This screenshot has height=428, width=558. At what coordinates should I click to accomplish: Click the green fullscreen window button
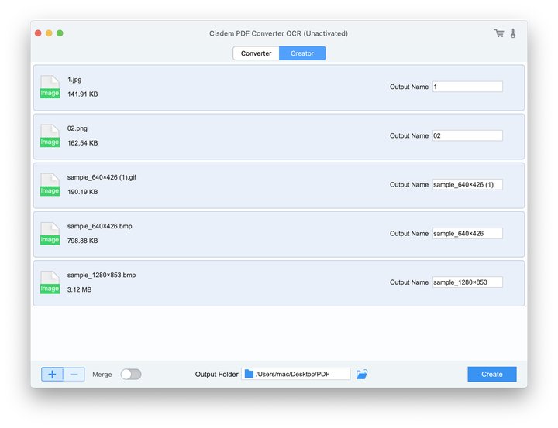pyautogui.click(x=60, y=33)
